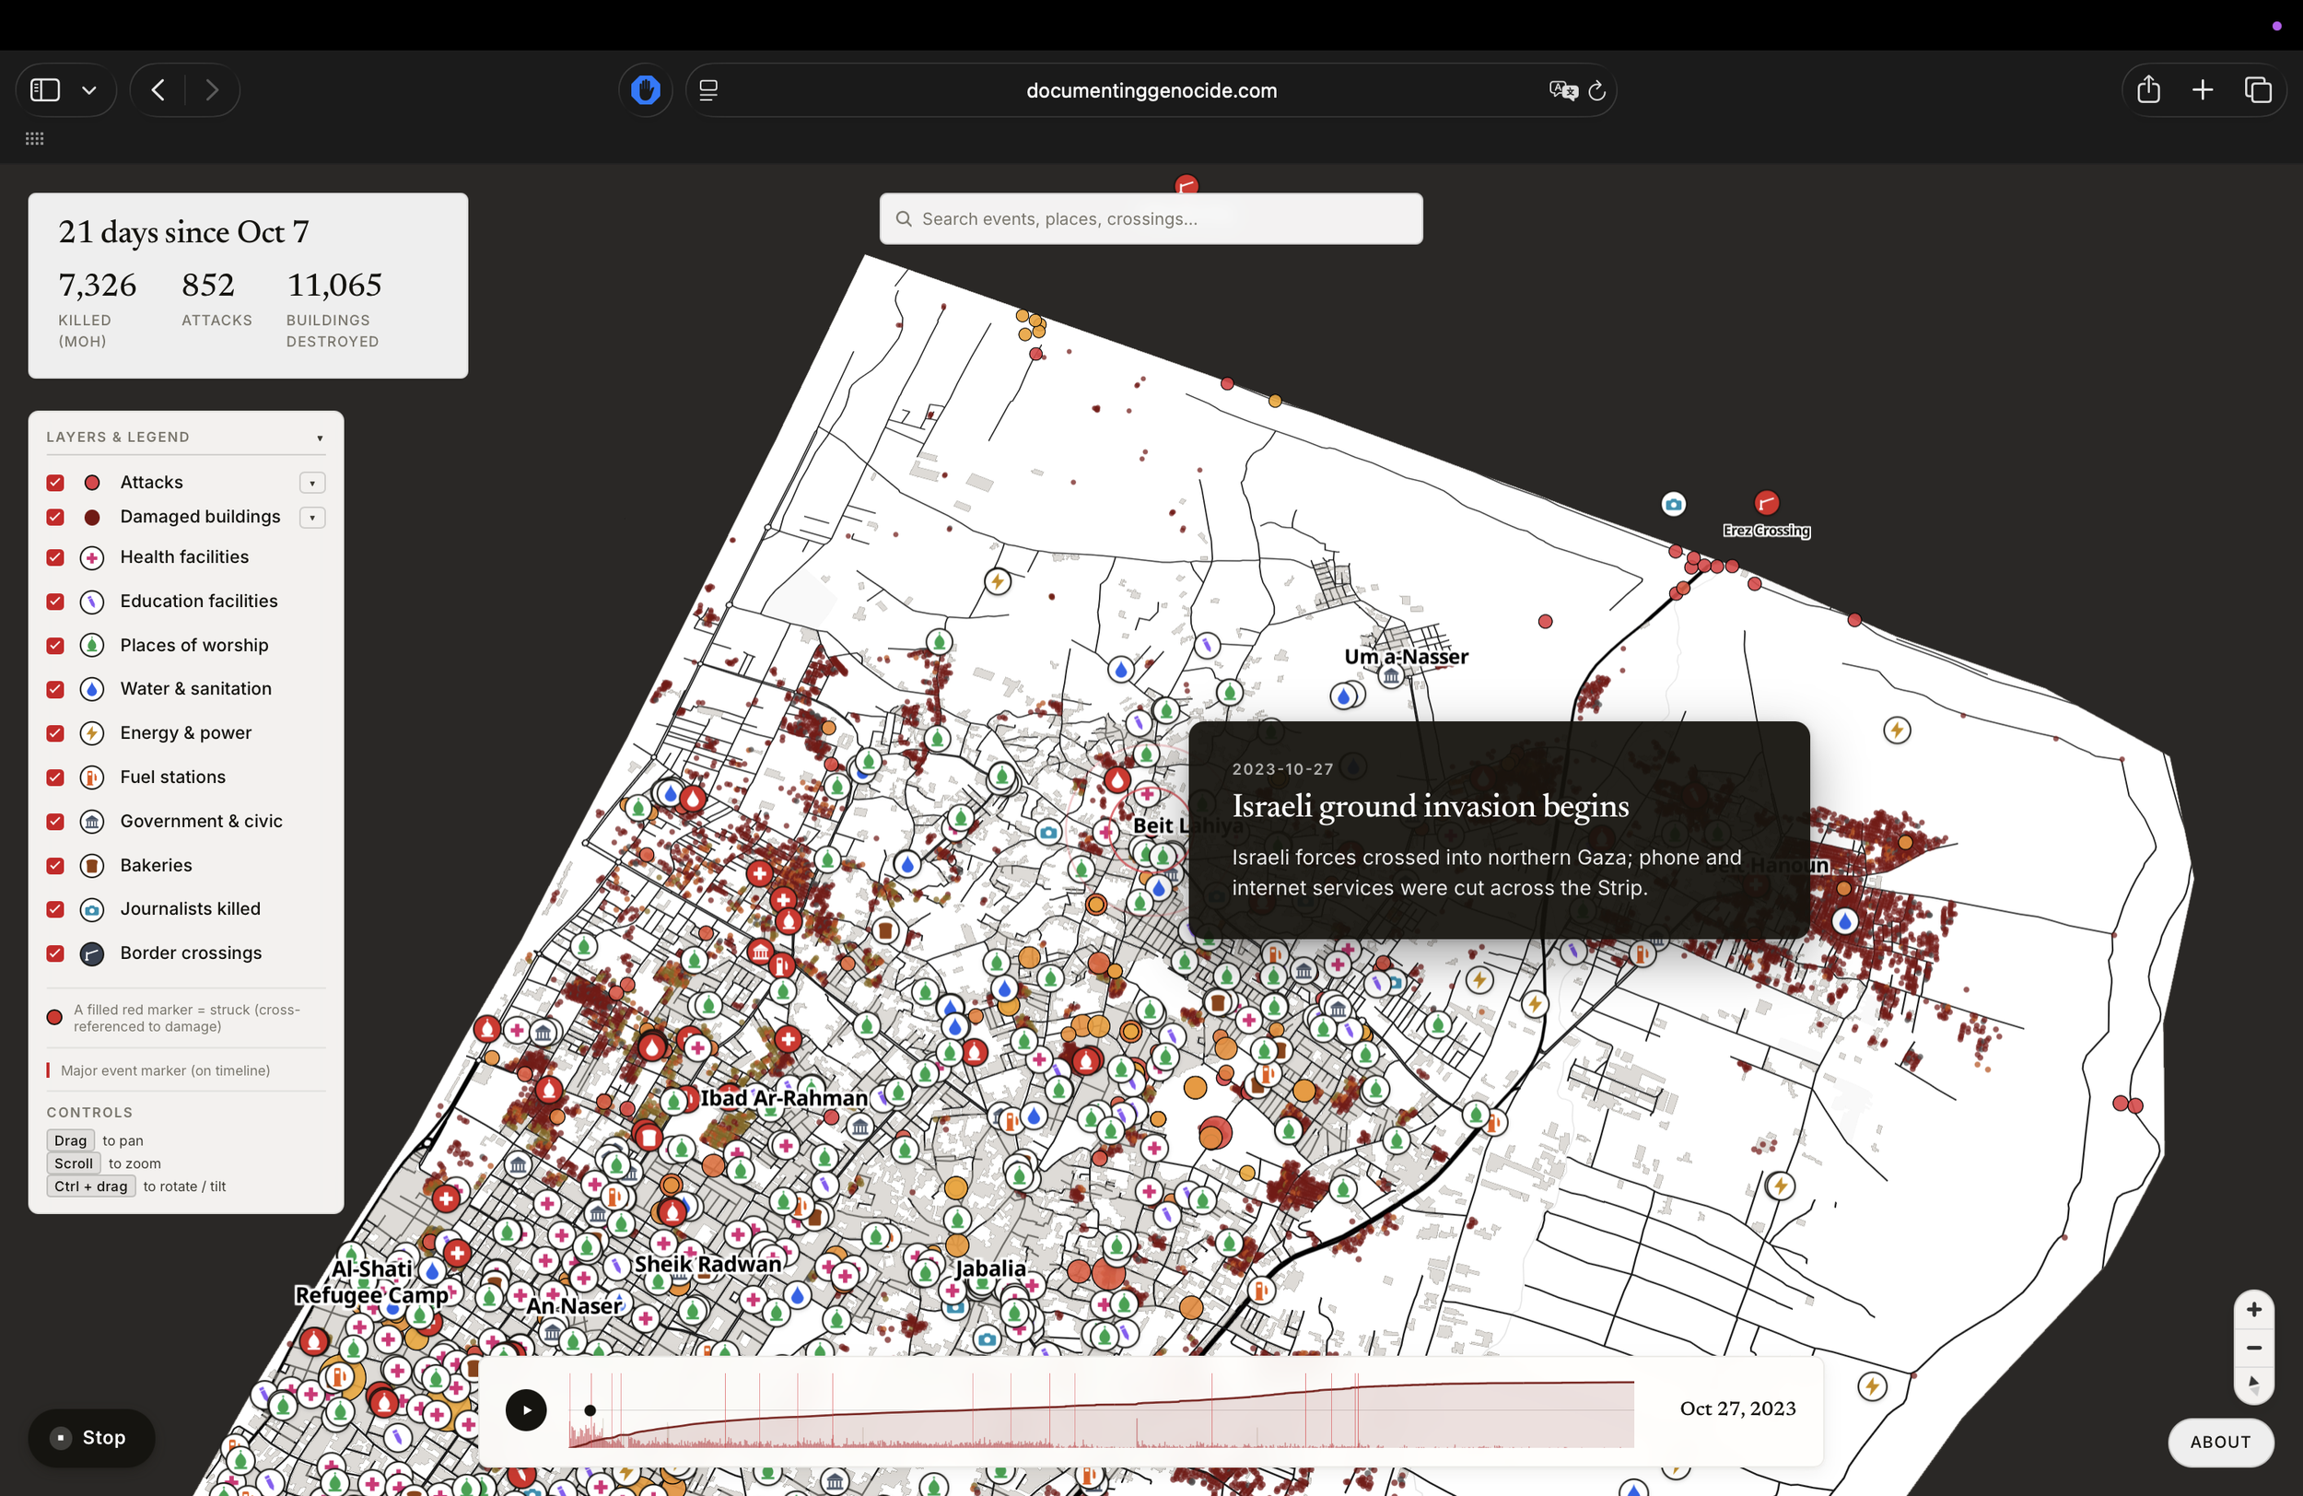
Task: Open the favorites grid icon
Action: pyautogui.click(x=35, y=138)
